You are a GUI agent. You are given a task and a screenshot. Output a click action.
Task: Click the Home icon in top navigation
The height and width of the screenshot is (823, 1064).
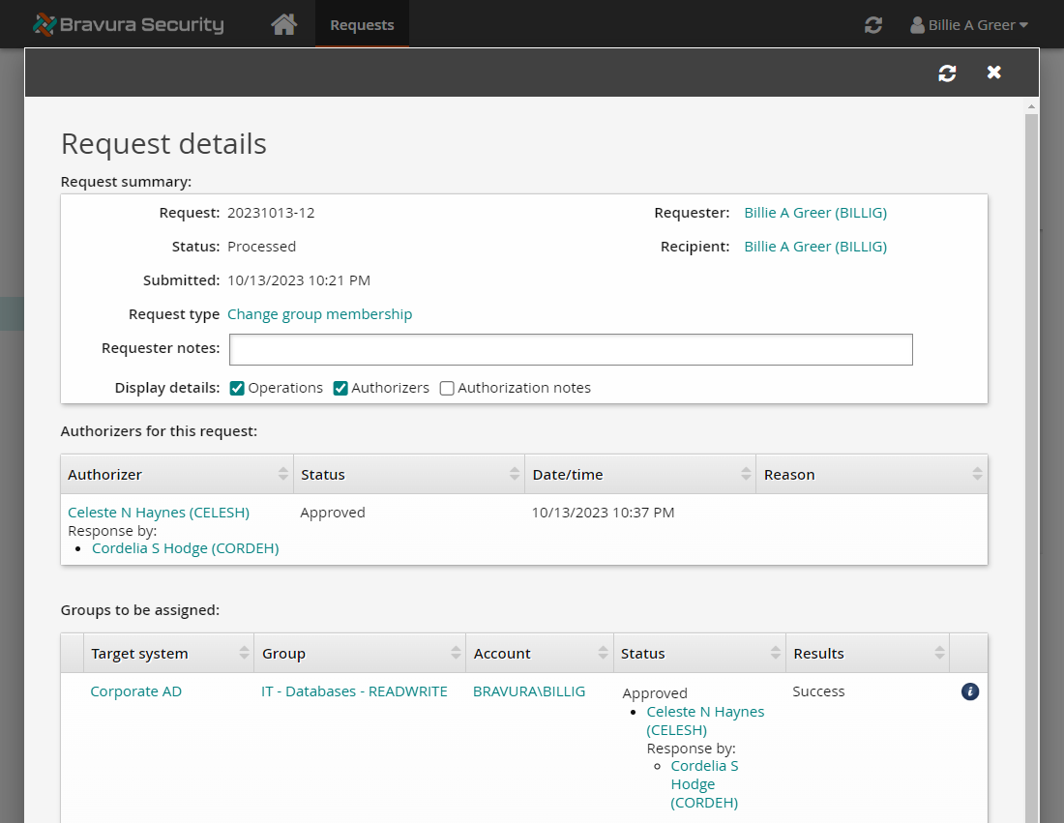(283, 25)
